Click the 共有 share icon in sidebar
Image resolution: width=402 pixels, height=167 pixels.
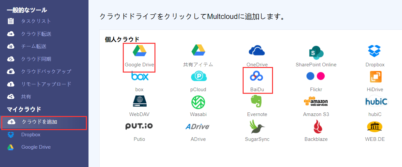11,97
